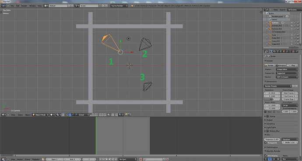
Task: Open the Feature Set Supported dropdown
Action: click(x=287, y=73)
